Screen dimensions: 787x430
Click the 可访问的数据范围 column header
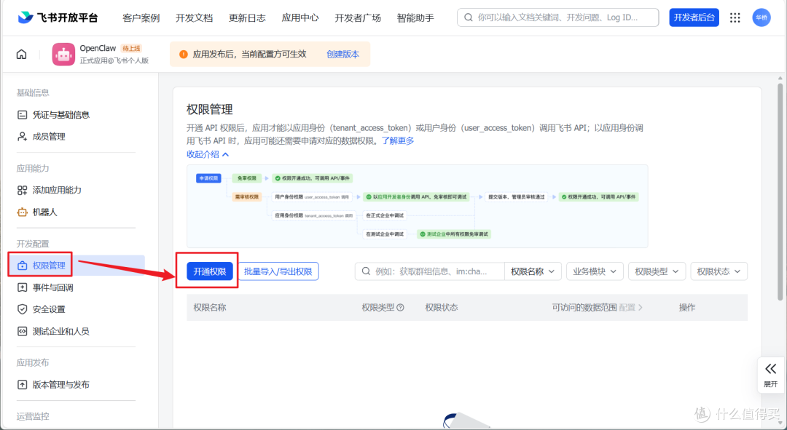(x=584, y=307)
